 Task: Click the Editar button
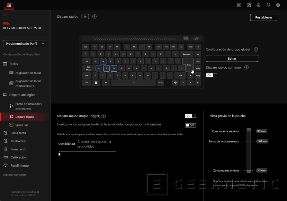click(232, 59)
